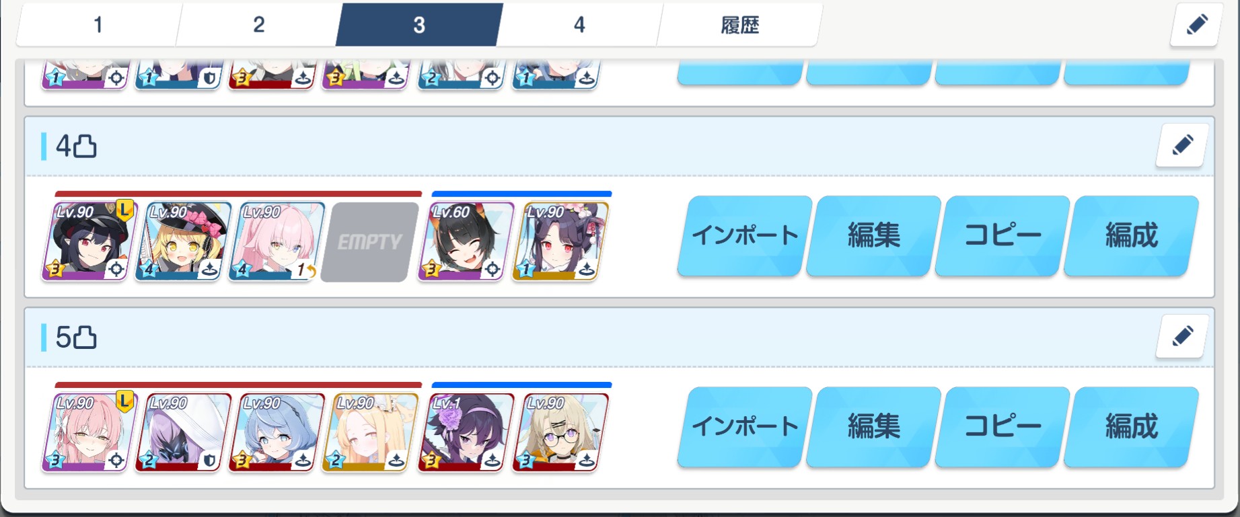Click コピー button for formation 5
Image resolution: width=1240 pixels, height=517 pixels.
[1002, 427]
